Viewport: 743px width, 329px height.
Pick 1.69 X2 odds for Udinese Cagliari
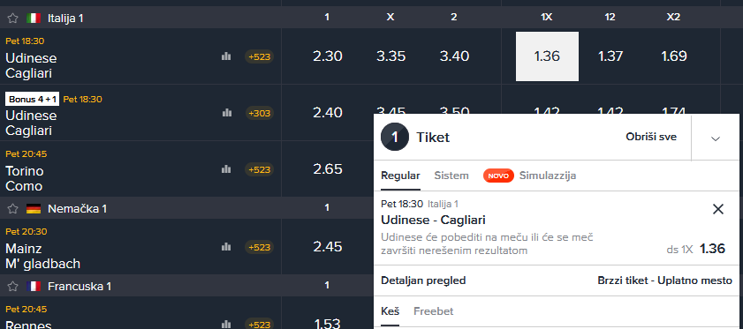(x=674, y=56)
